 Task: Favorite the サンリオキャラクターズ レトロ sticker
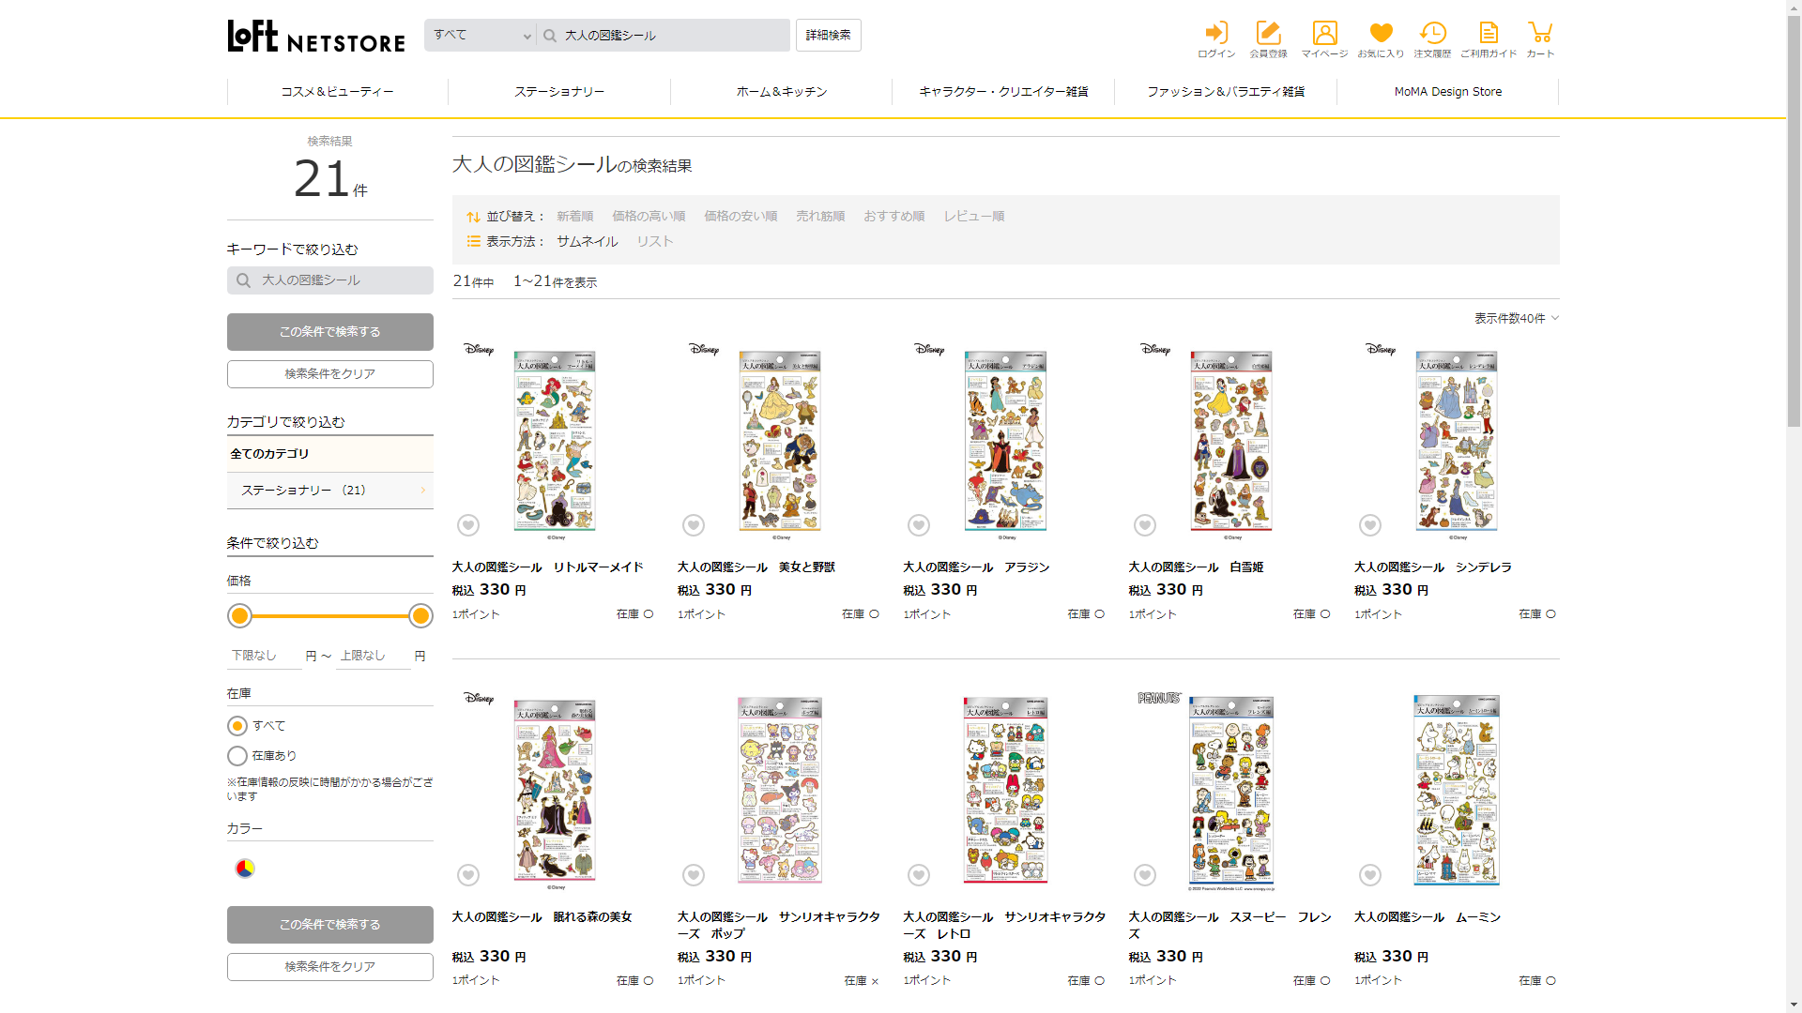pyautogui.click(x=919, y=875)
